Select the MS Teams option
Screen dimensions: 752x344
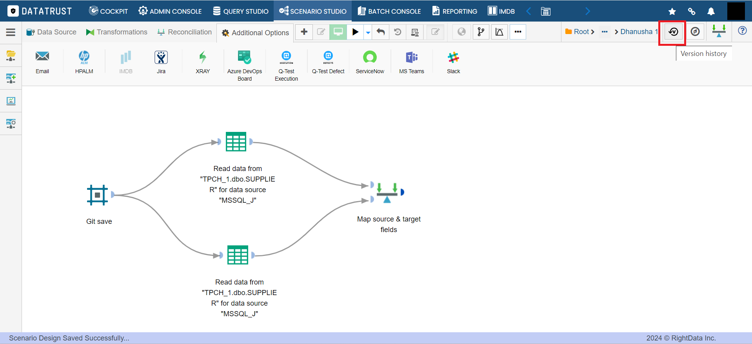412,62
